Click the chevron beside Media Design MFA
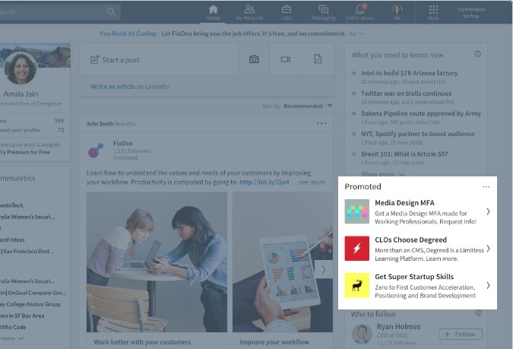The image size is (513, 349). (x=488, y=211)
